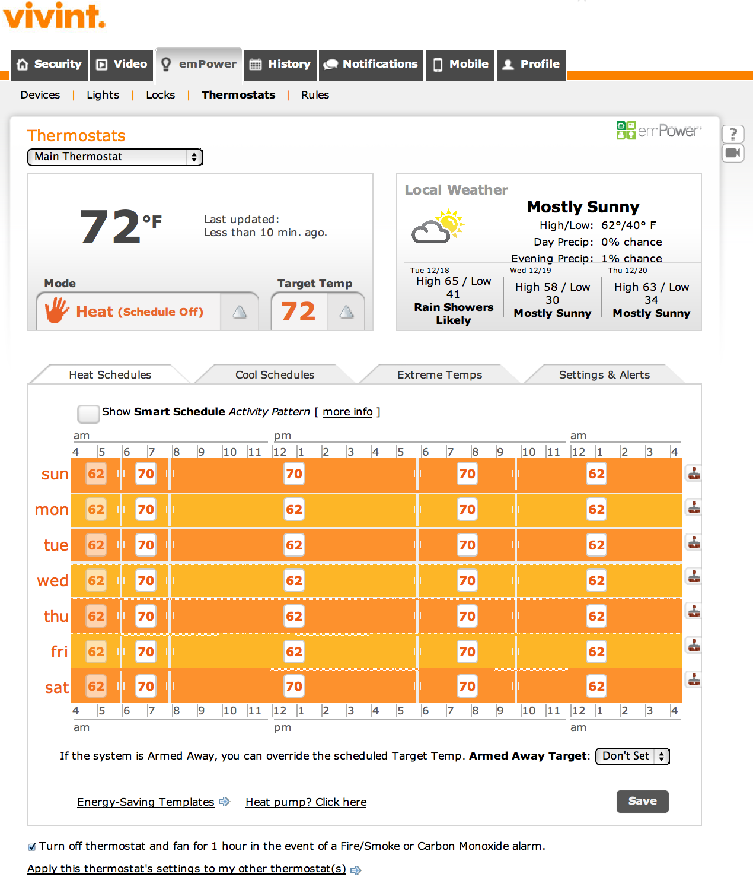Image resolution: width=753 pixels, height=896 pixels.
Task: Click the emPower logo in Thermostats panel
Action: click(659, 131)
